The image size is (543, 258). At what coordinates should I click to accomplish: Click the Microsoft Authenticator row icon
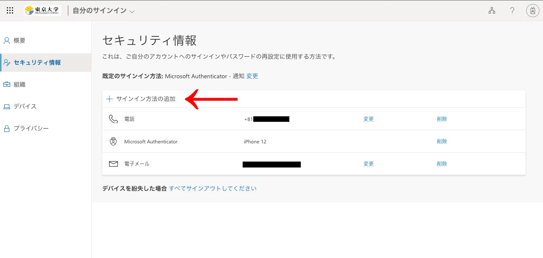[113, 142]
